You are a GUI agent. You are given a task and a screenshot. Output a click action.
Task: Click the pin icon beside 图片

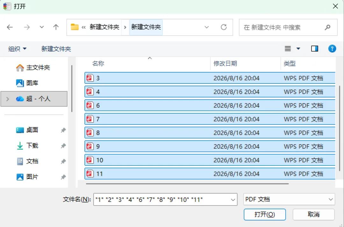pyautogui.click(x=63, y=177)
